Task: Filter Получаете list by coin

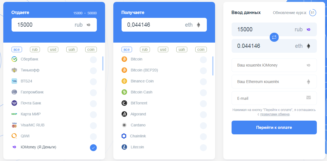Action: coord(201,49)
